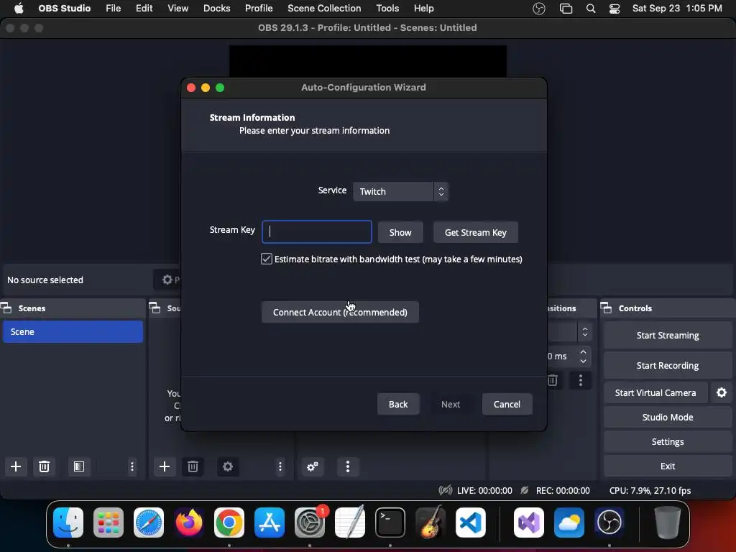
Task: Open the Scene Collection menu
Action: (x=324, y=9)
